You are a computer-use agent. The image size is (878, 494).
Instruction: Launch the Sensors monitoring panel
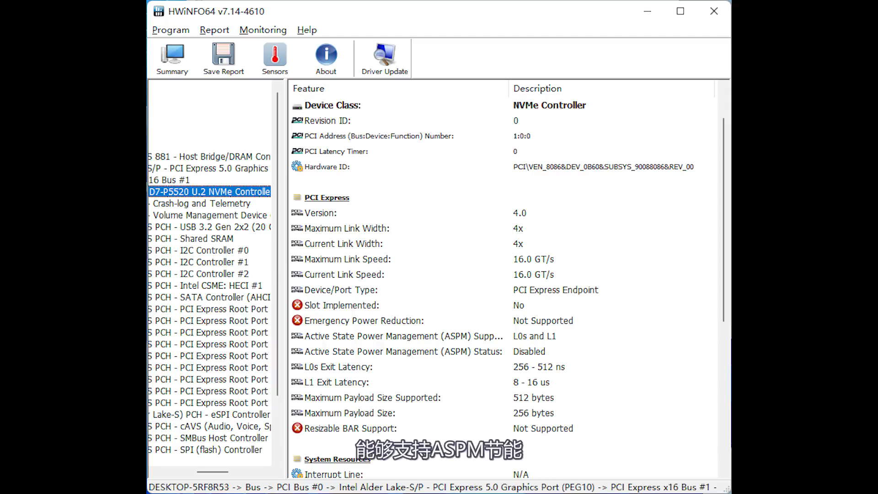(x=274, y=59)
